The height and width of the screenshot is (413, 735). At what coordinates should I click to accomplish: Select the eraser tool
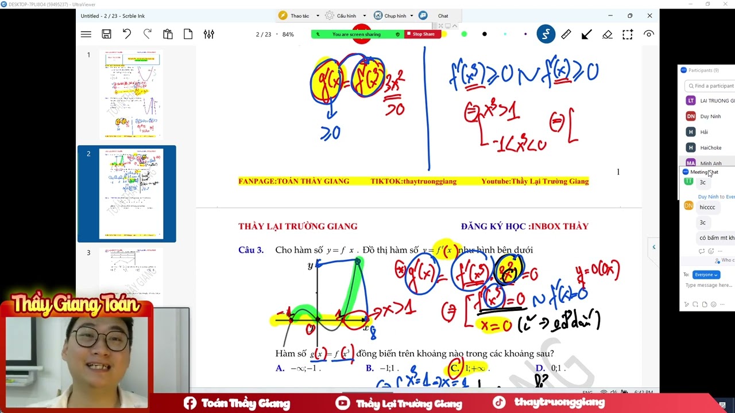pyautogui.click(x=607, y=34)
